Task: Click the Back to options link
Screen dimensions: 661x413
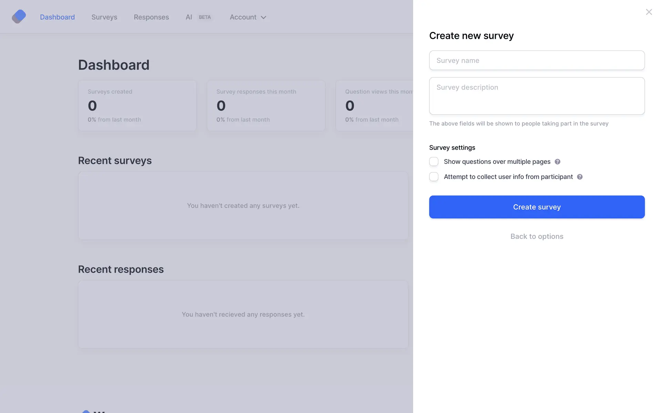Action: coord(537,236)
